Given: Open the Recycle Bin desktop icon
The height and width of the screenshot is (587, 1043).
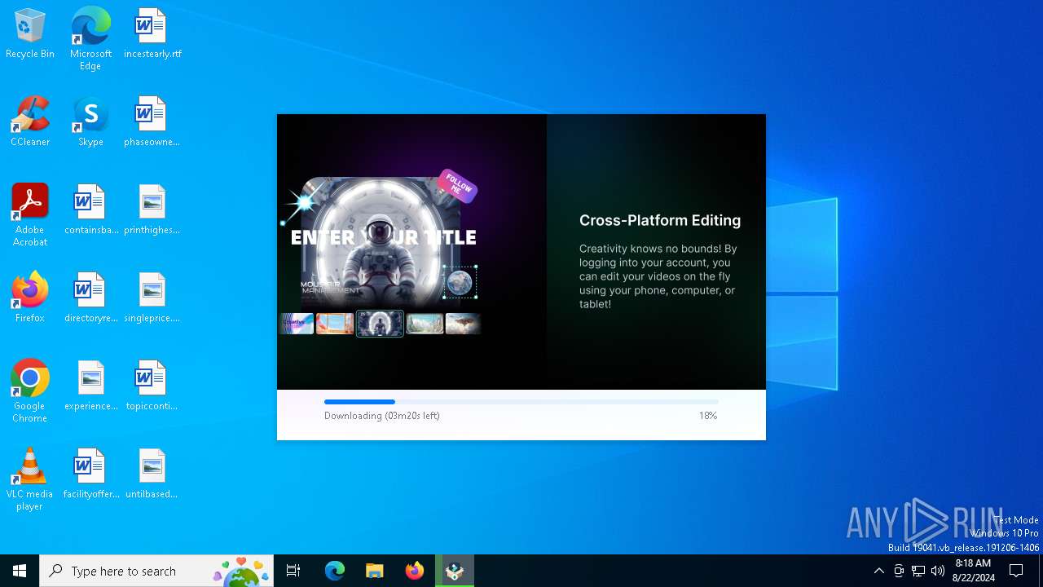Looking at the screenshot, I should coord(30,34).
